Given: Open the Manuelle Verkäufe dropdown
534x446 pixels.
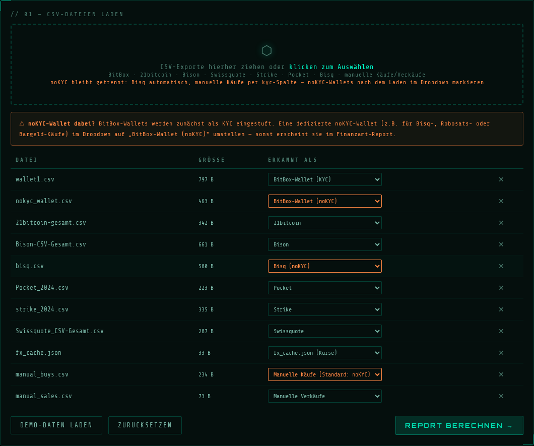Looking at the screenshot, I should (324, 396).
